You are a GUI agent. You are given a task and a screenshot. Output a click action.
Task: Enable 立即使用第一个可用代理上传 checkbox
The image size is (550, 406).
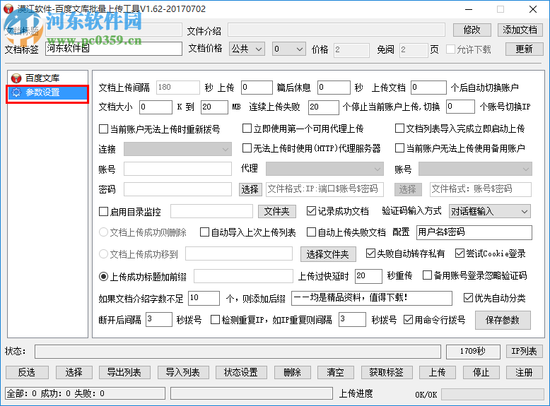247,129
